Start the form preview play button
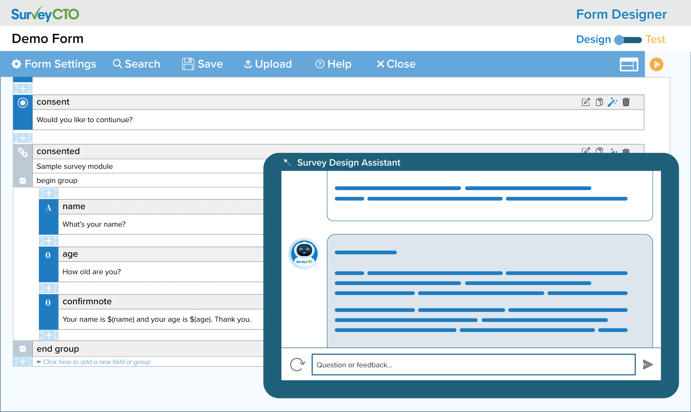691x412 pixels. click(656, 64)
